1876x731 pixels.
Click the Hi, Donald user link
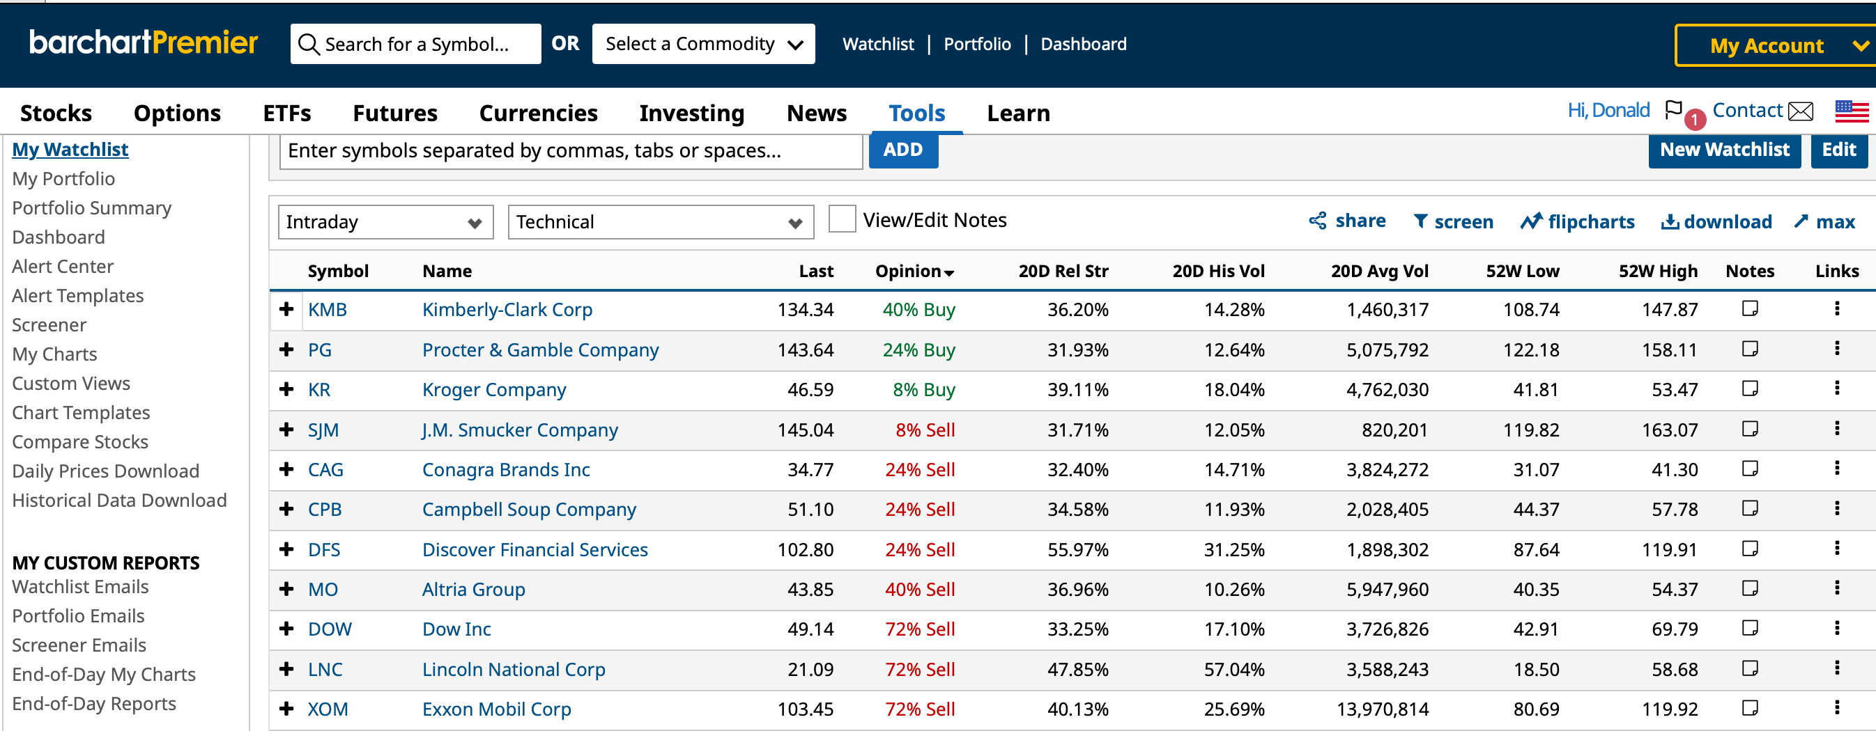(x=1608, y=111)
